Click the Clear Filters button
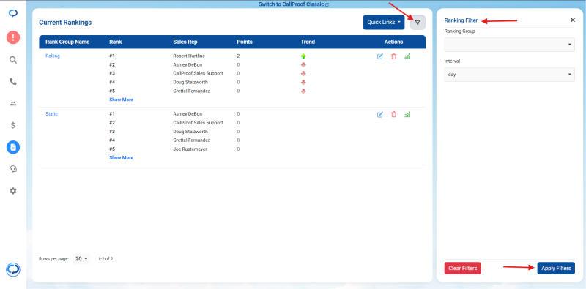Screen dimensions: 586x289 coord(463,268)
